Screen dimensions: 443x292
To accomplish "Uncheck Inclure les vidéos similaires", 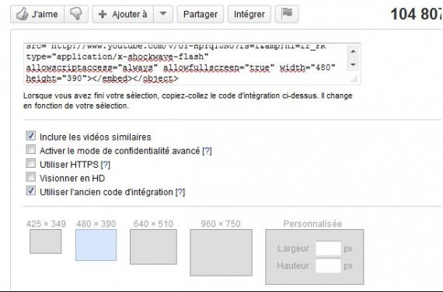I will tap(30, 136).
